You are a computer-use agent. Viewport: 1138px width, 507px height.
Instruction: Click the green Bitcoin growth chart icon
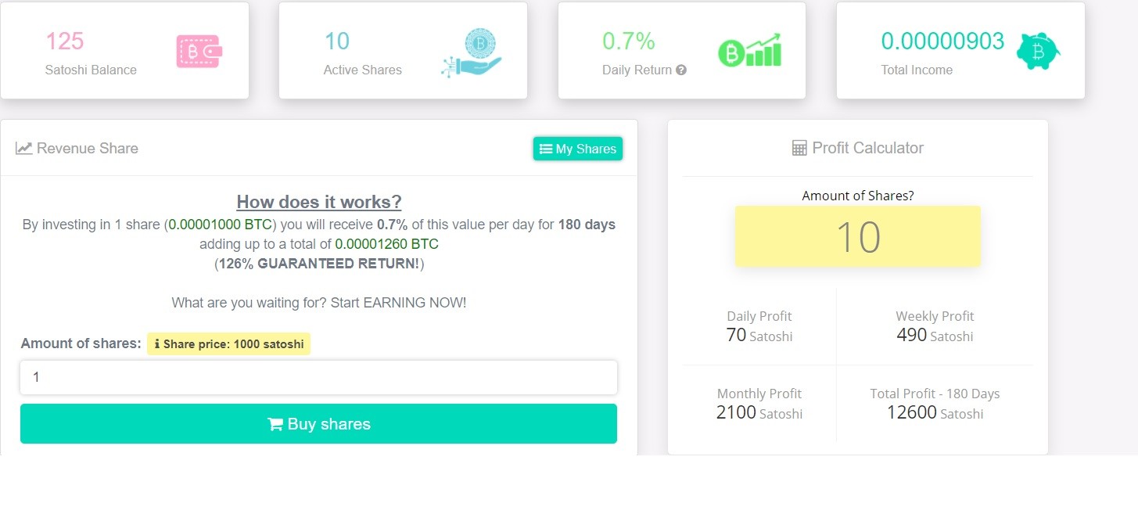750,50
